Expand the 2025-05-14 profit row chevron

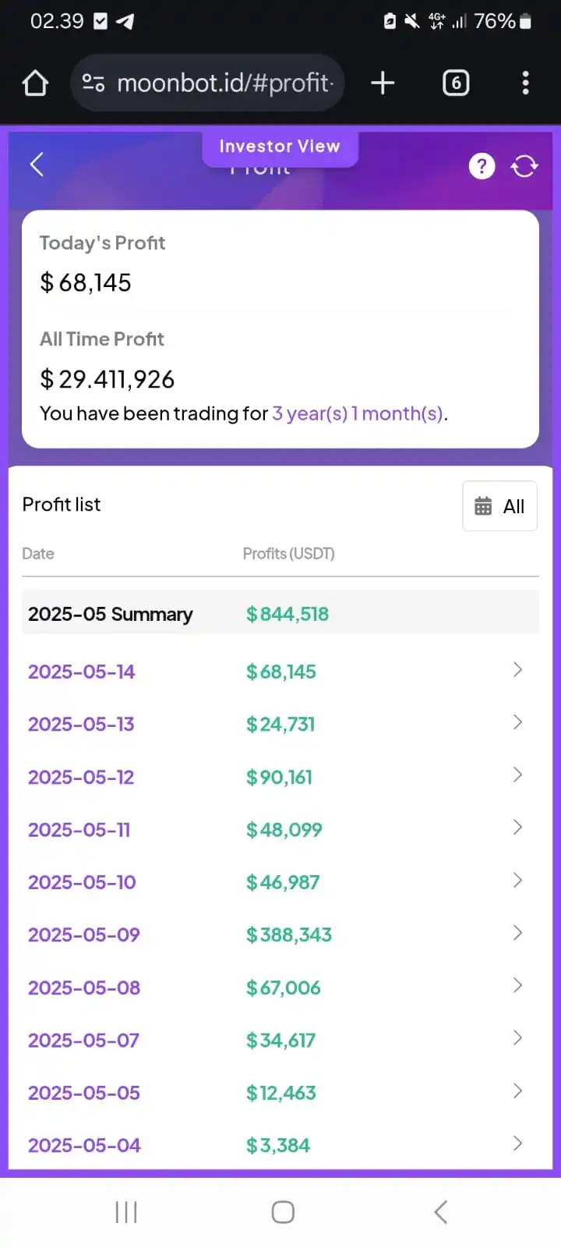tap(517, 670)
